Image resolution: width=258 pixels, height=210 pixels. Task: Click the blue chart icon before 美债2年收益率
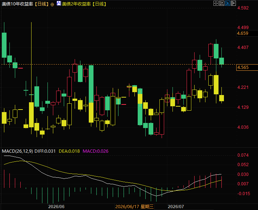tap(59, 3)
